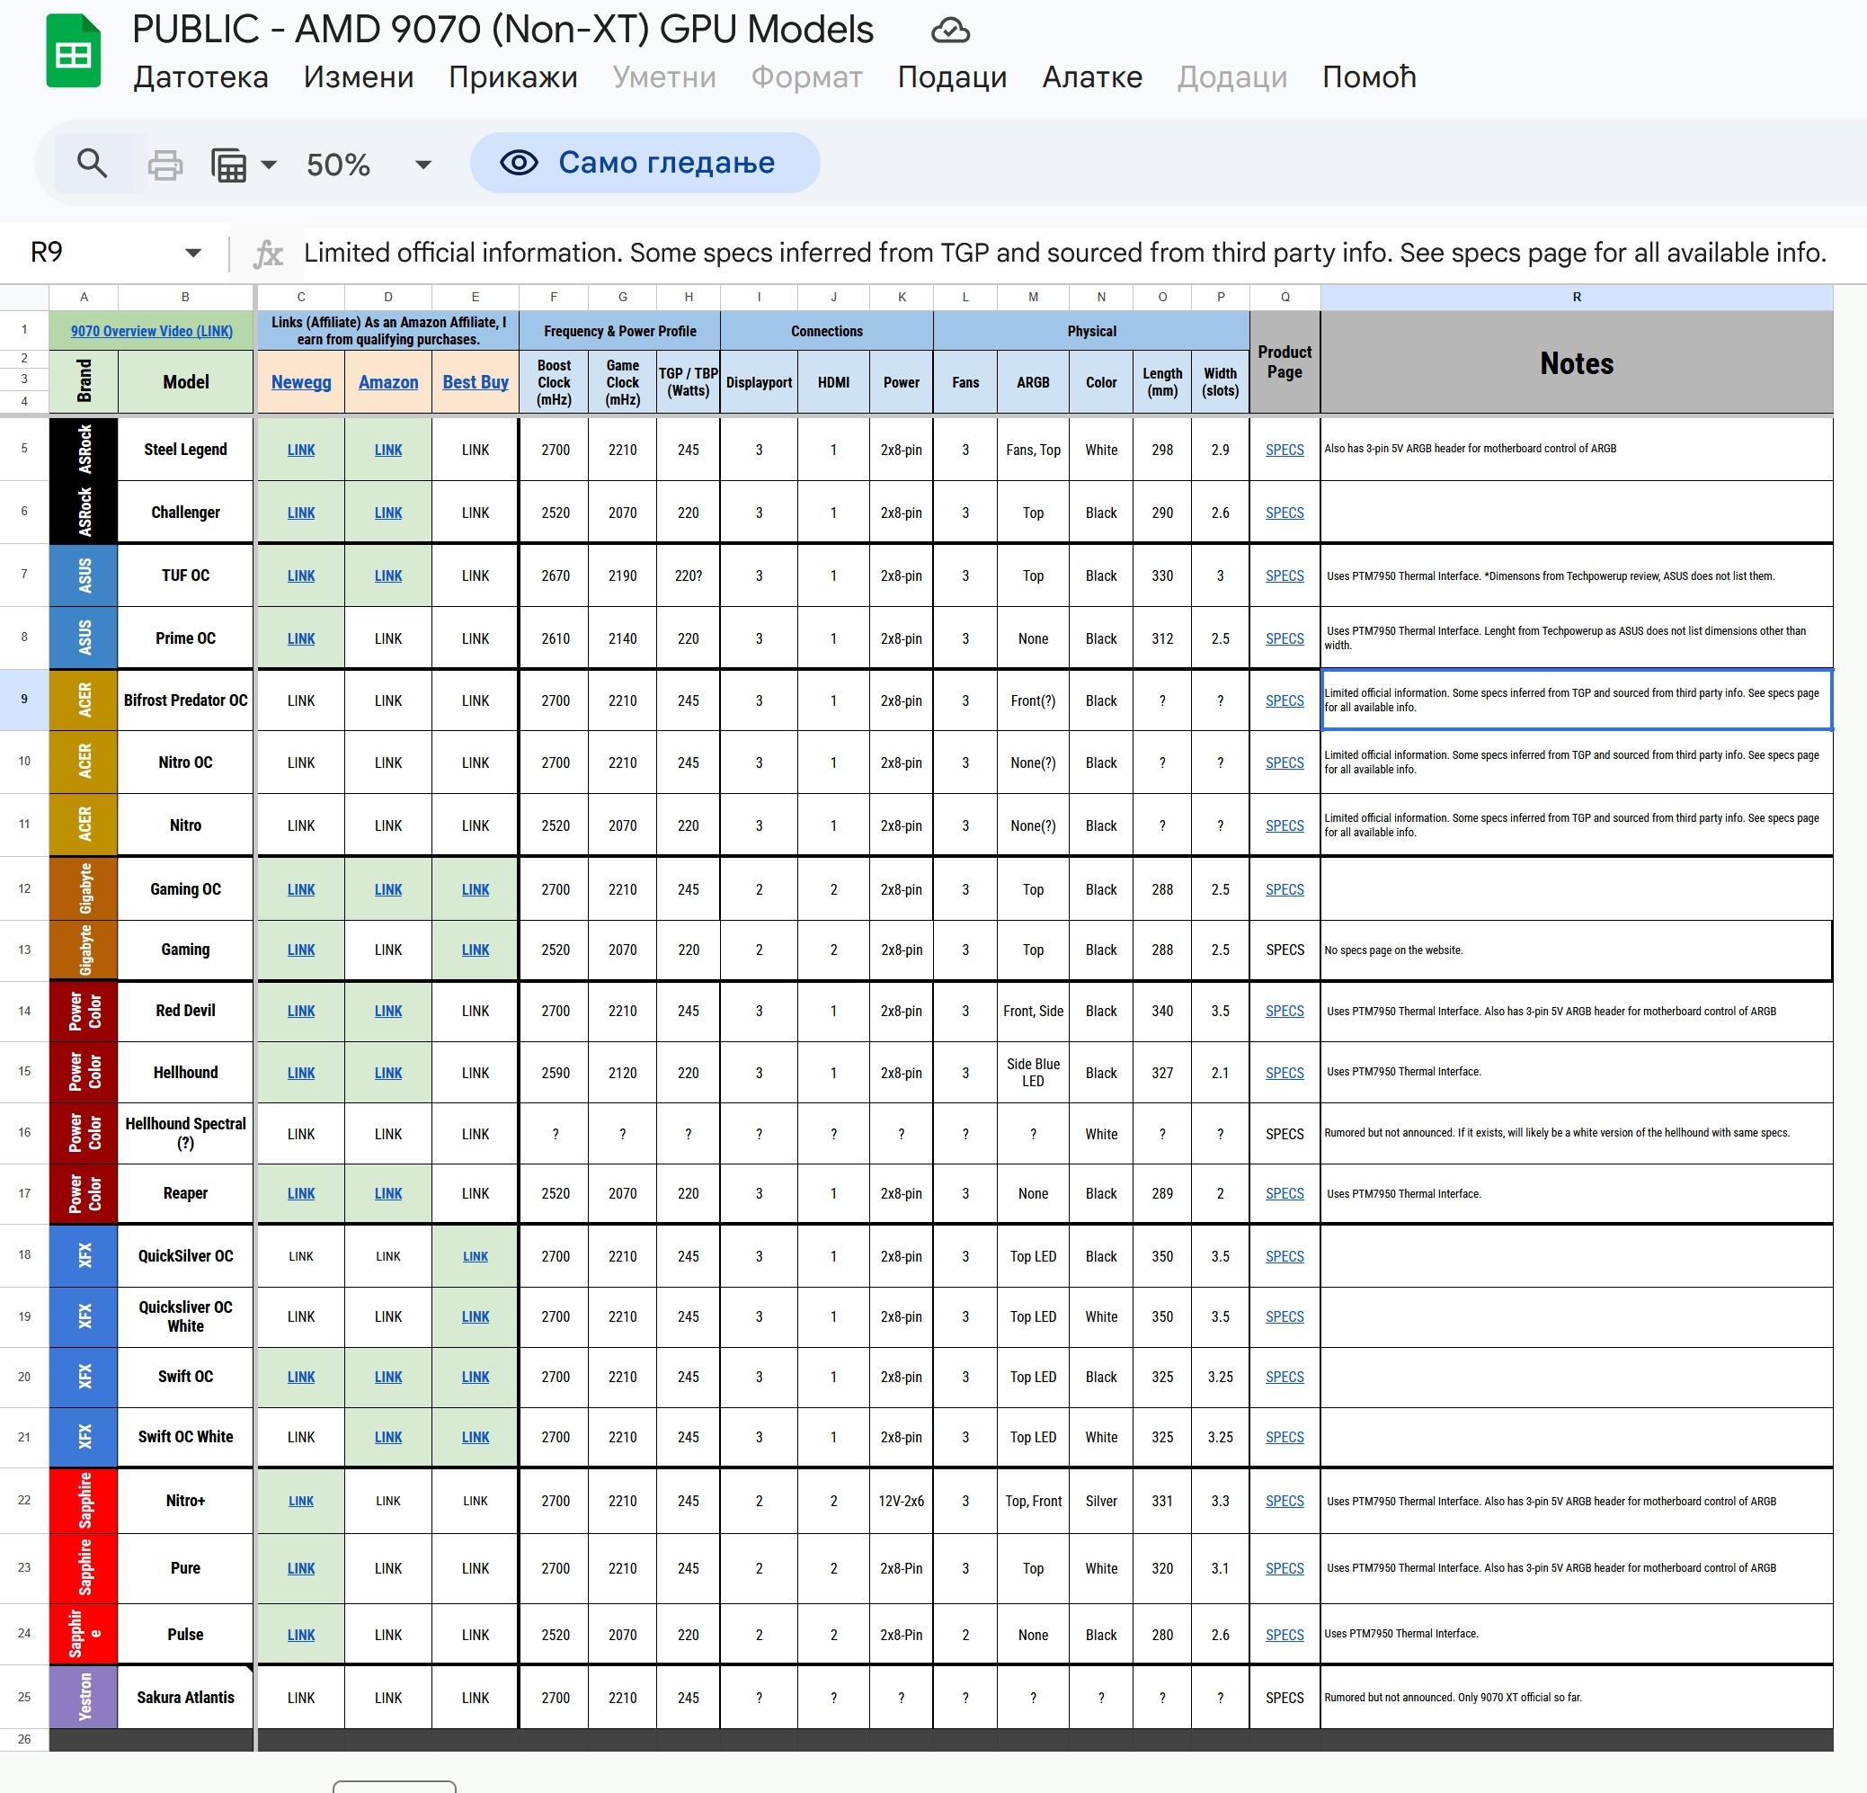Open the Алатке menu
Viewport: 1867px width, 1793px height.
1091,77
